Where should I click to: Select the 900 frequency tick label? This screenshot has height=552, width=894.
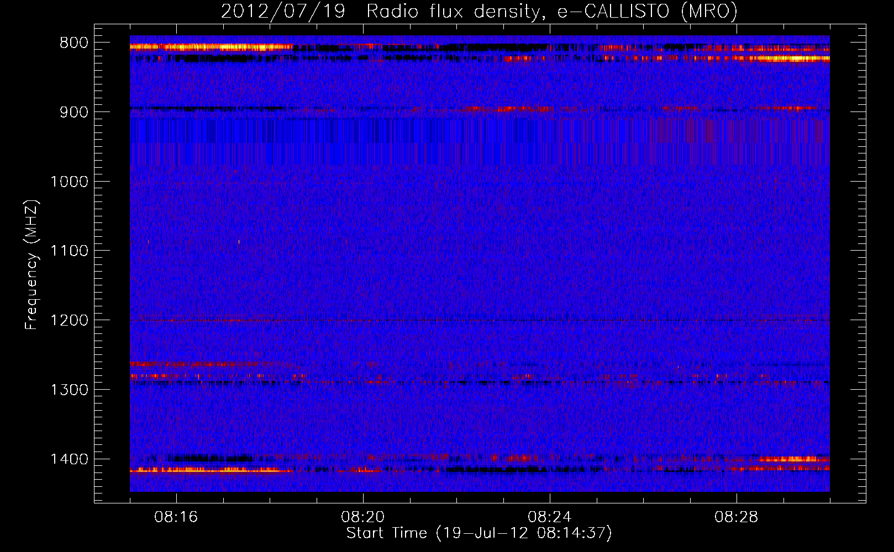[x=74, y=112]
